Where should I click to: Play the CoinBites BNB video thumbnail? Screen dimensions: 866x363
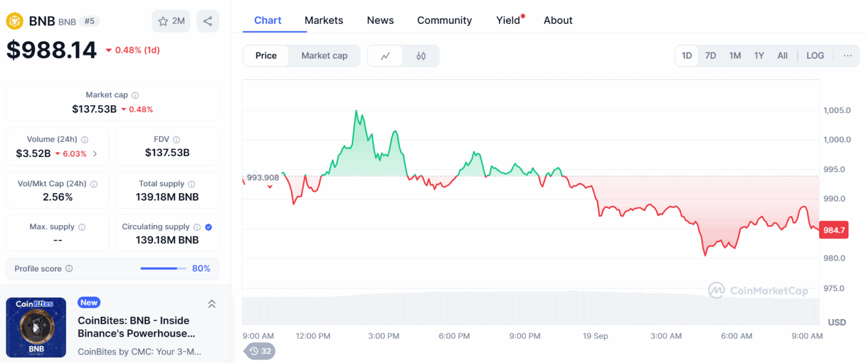point(36,327)
